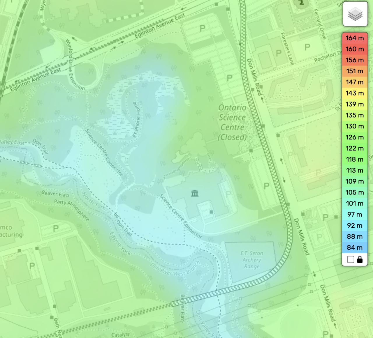373x338 pixels.
Task: Click the 122 m green legend entry
Action: pos(355,148)
